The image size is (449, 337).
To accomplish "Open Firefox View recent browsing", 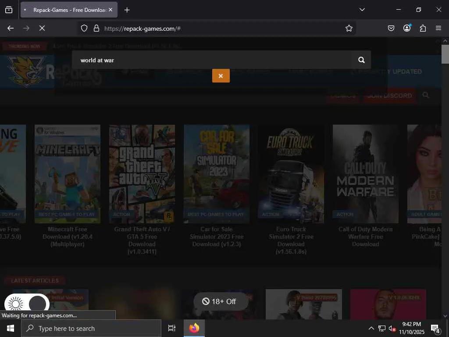I will point(9,10).
